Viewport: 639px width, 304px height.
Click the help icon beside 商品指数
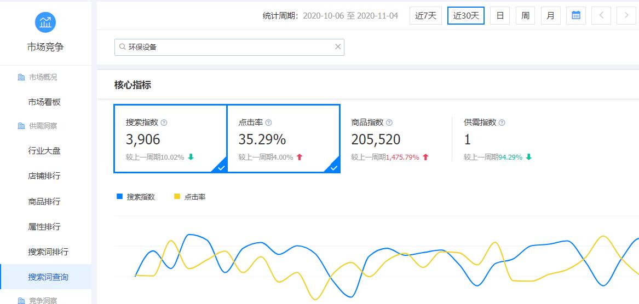[x=389, y=123]
